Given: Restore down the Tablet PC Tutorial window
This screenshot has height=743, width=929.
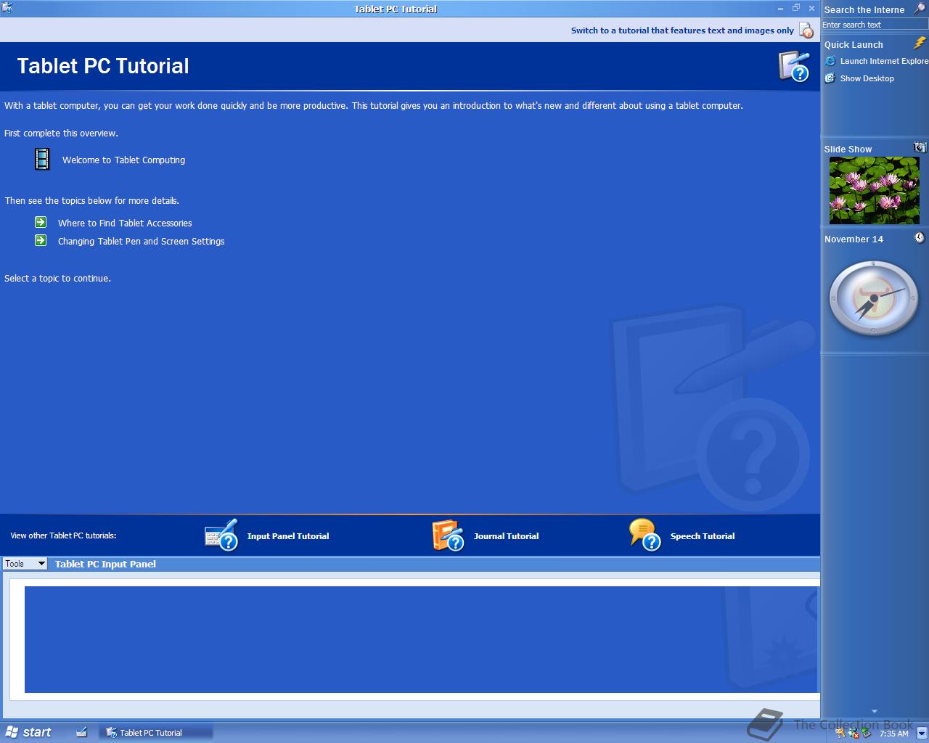Looking at the screenshot, I should (x=796, y=9).
